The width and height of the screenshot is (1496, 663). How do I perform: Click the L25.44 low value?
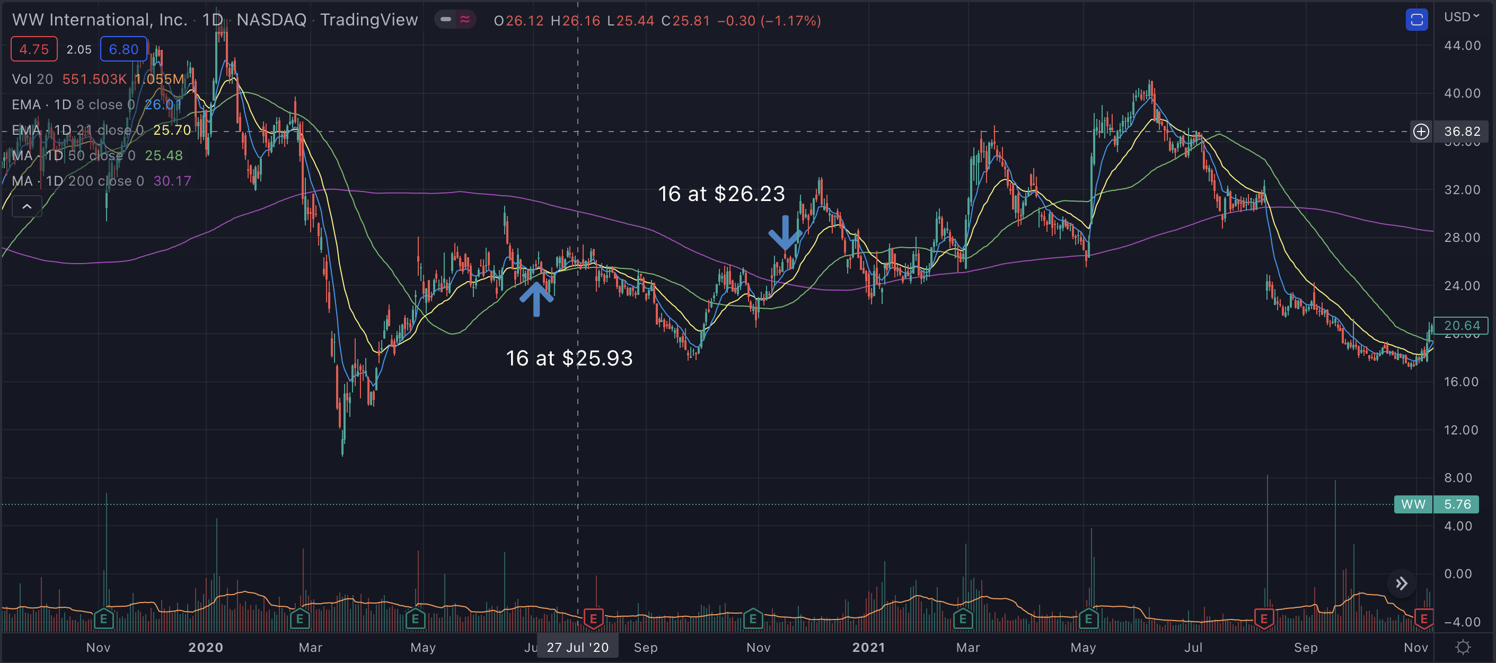point(630,21)
